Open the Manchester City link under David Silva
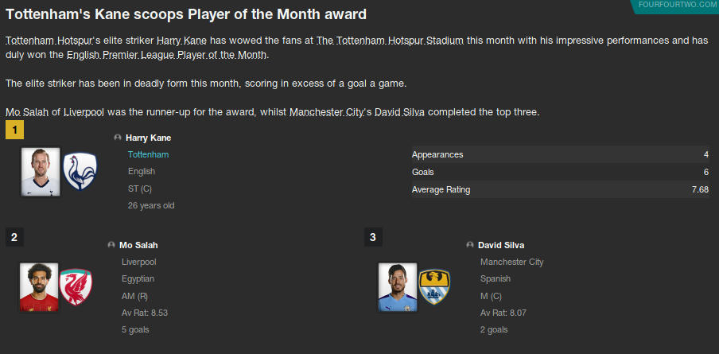 511,262
